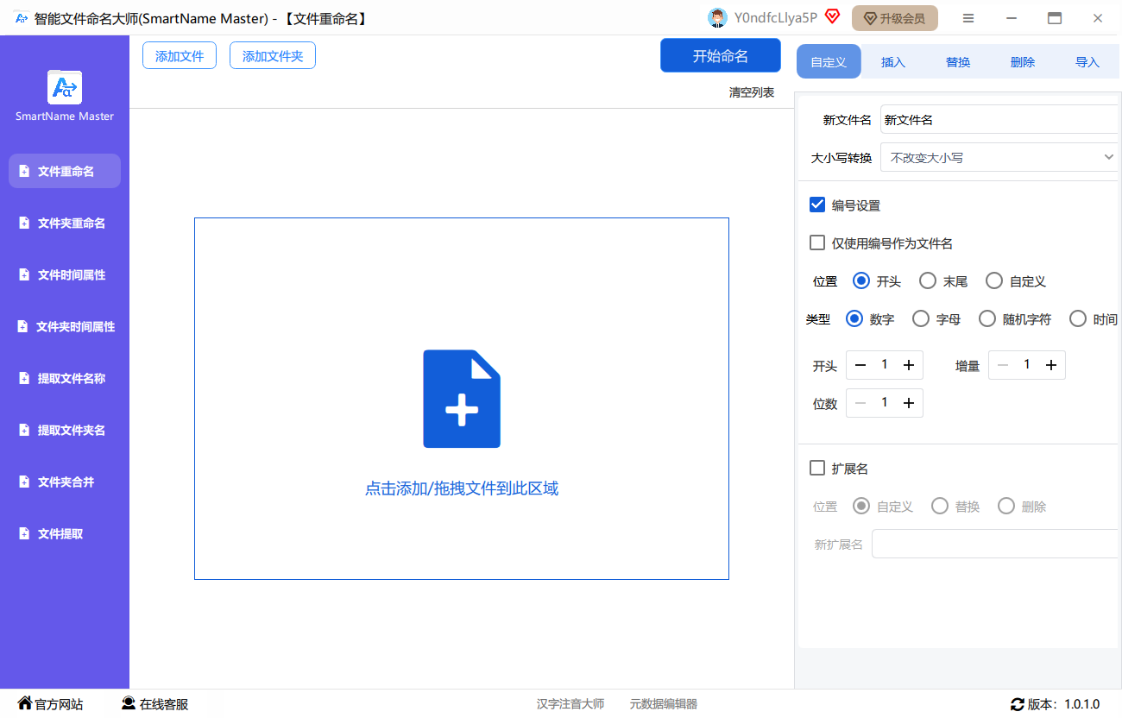Open the hamburger menu icon
This screenshot has height=718, width=1122.
968,18
